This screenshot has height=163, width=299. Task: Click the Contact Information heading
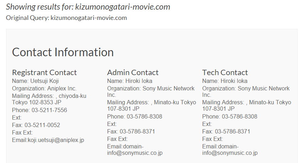point(63,52)
